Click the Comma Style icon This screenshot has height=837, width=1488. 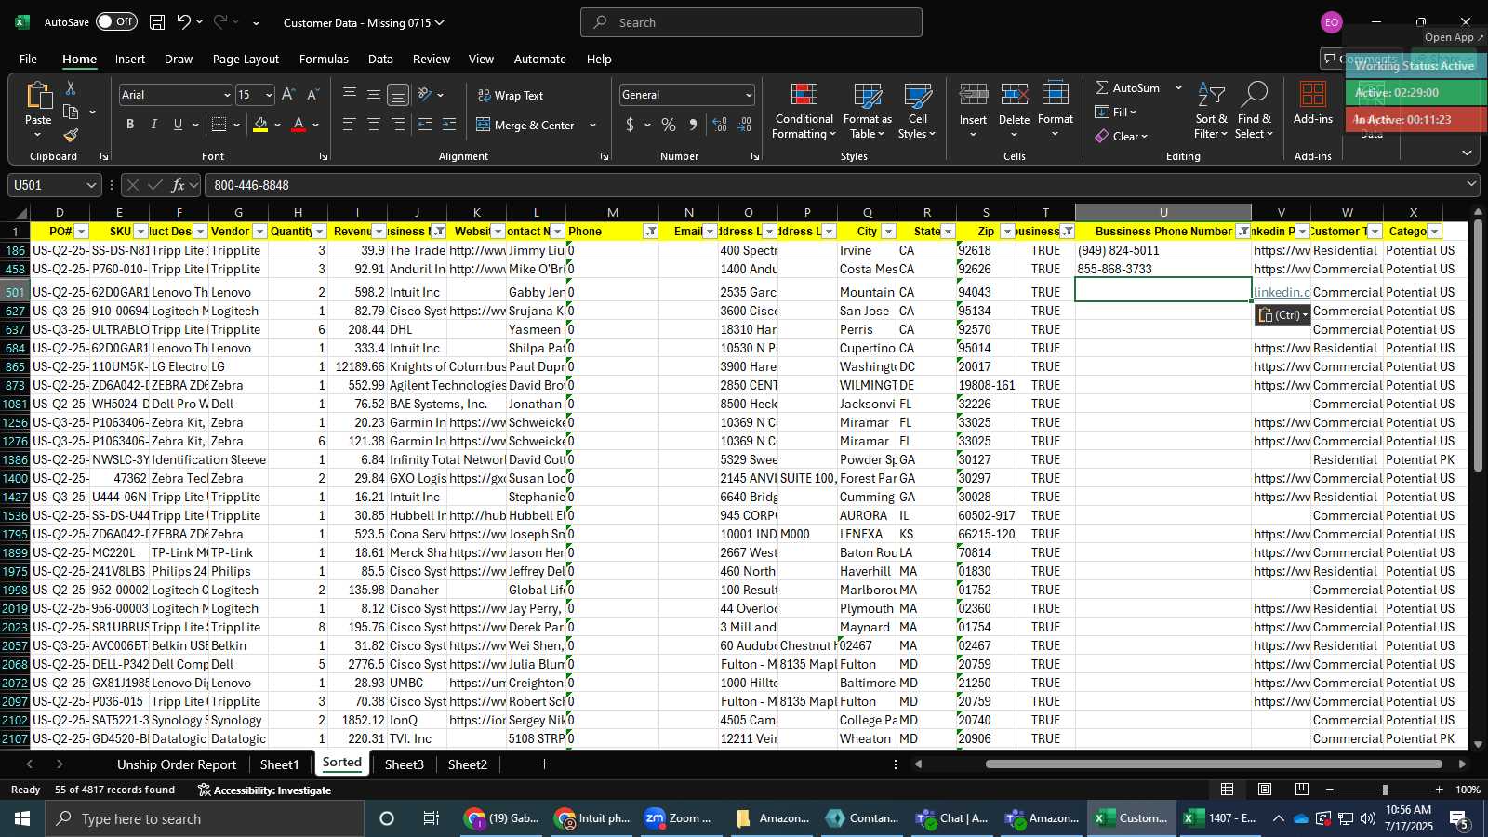[x=693, y=125]
